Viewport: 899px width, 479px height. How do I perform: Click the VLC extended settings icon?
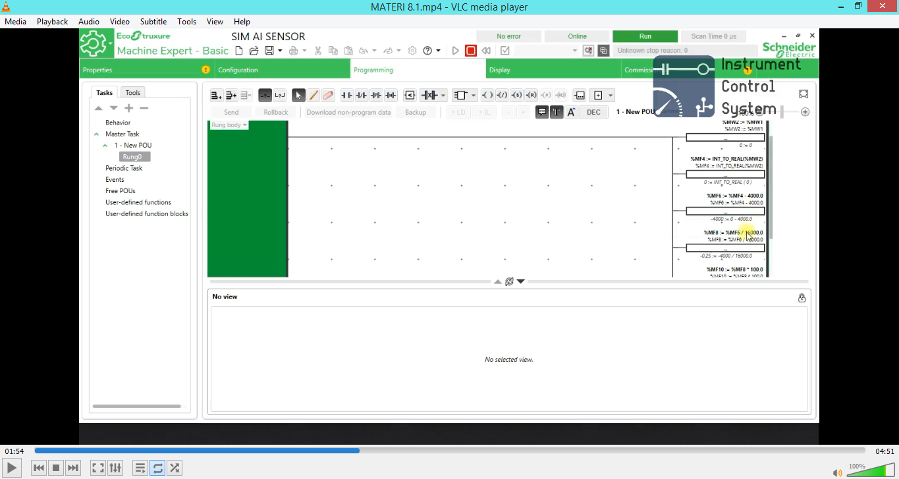(x=115, y=468)
